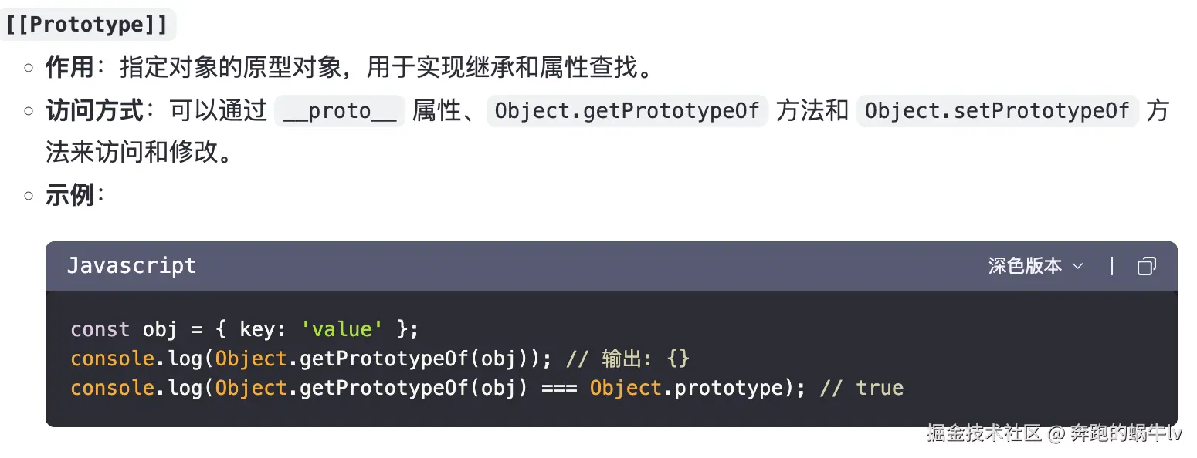Click the bullet circle before 访问方式
The image size is (1197, 458).
coord(29,111)
